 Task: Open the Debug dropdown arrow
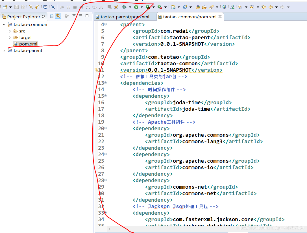(x=130, y=7)
